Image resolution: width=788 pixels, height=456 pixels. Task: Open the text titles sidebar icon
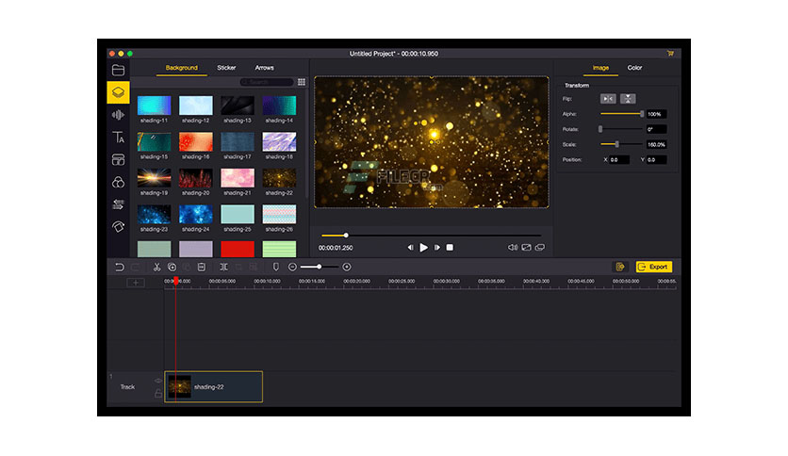click(x=118, y=138)
